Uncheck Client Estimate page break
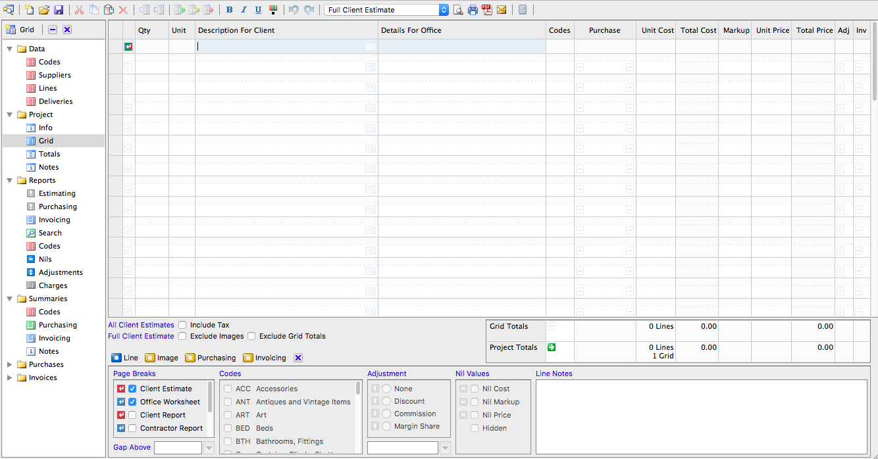The image size is (878, 459). point(132,389)
